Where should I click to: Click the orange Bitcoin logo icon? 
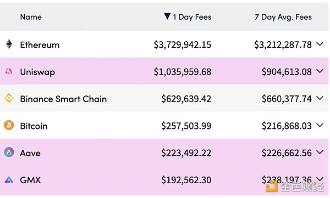coord(9,126)
